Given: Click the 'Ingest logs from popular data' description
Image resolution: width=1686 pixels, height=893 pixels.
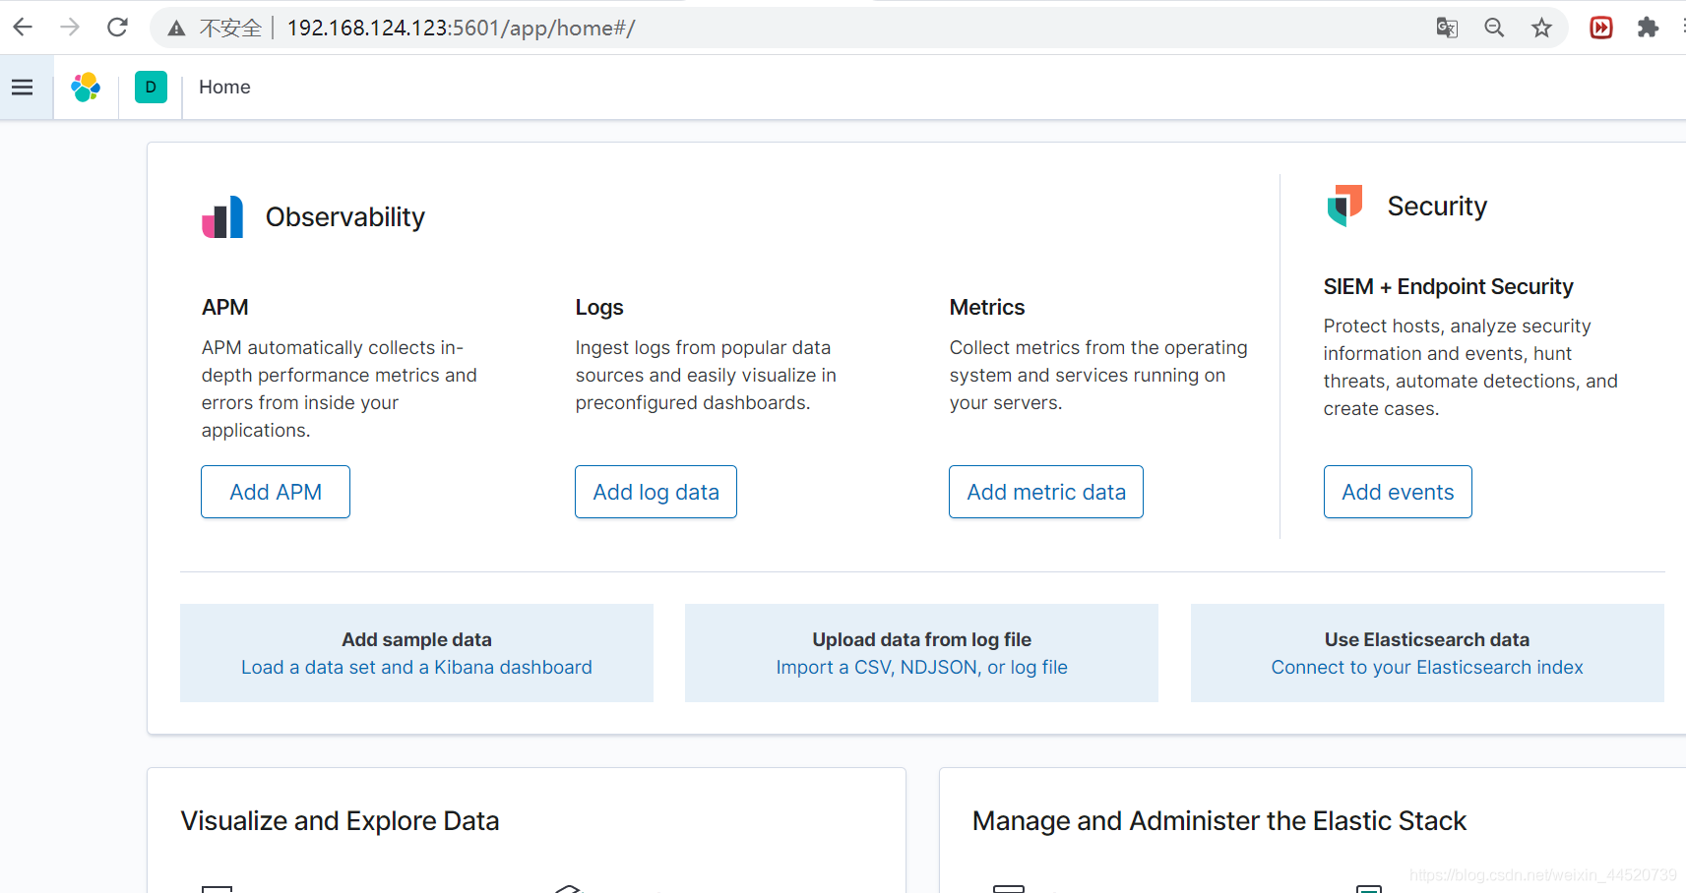Looking at the screenshot, I should tap(706, 375).
